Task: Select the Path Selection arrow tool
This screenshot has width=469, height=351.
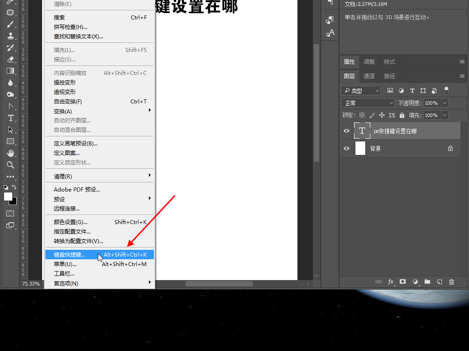Action: coord(10,130)
